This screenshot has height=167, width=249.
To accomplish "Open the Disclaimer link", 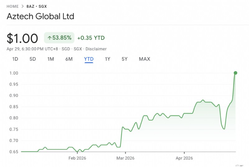I will pos(96,49).
